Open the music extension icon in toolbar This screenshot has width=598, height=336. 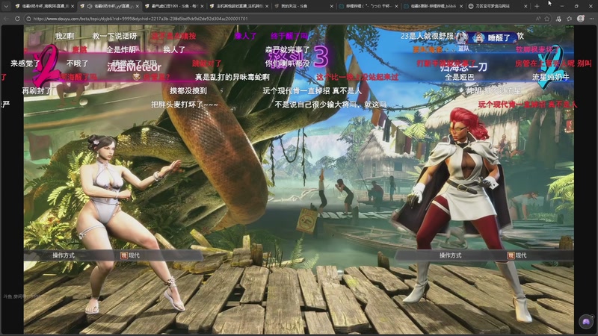click(558, 18)
